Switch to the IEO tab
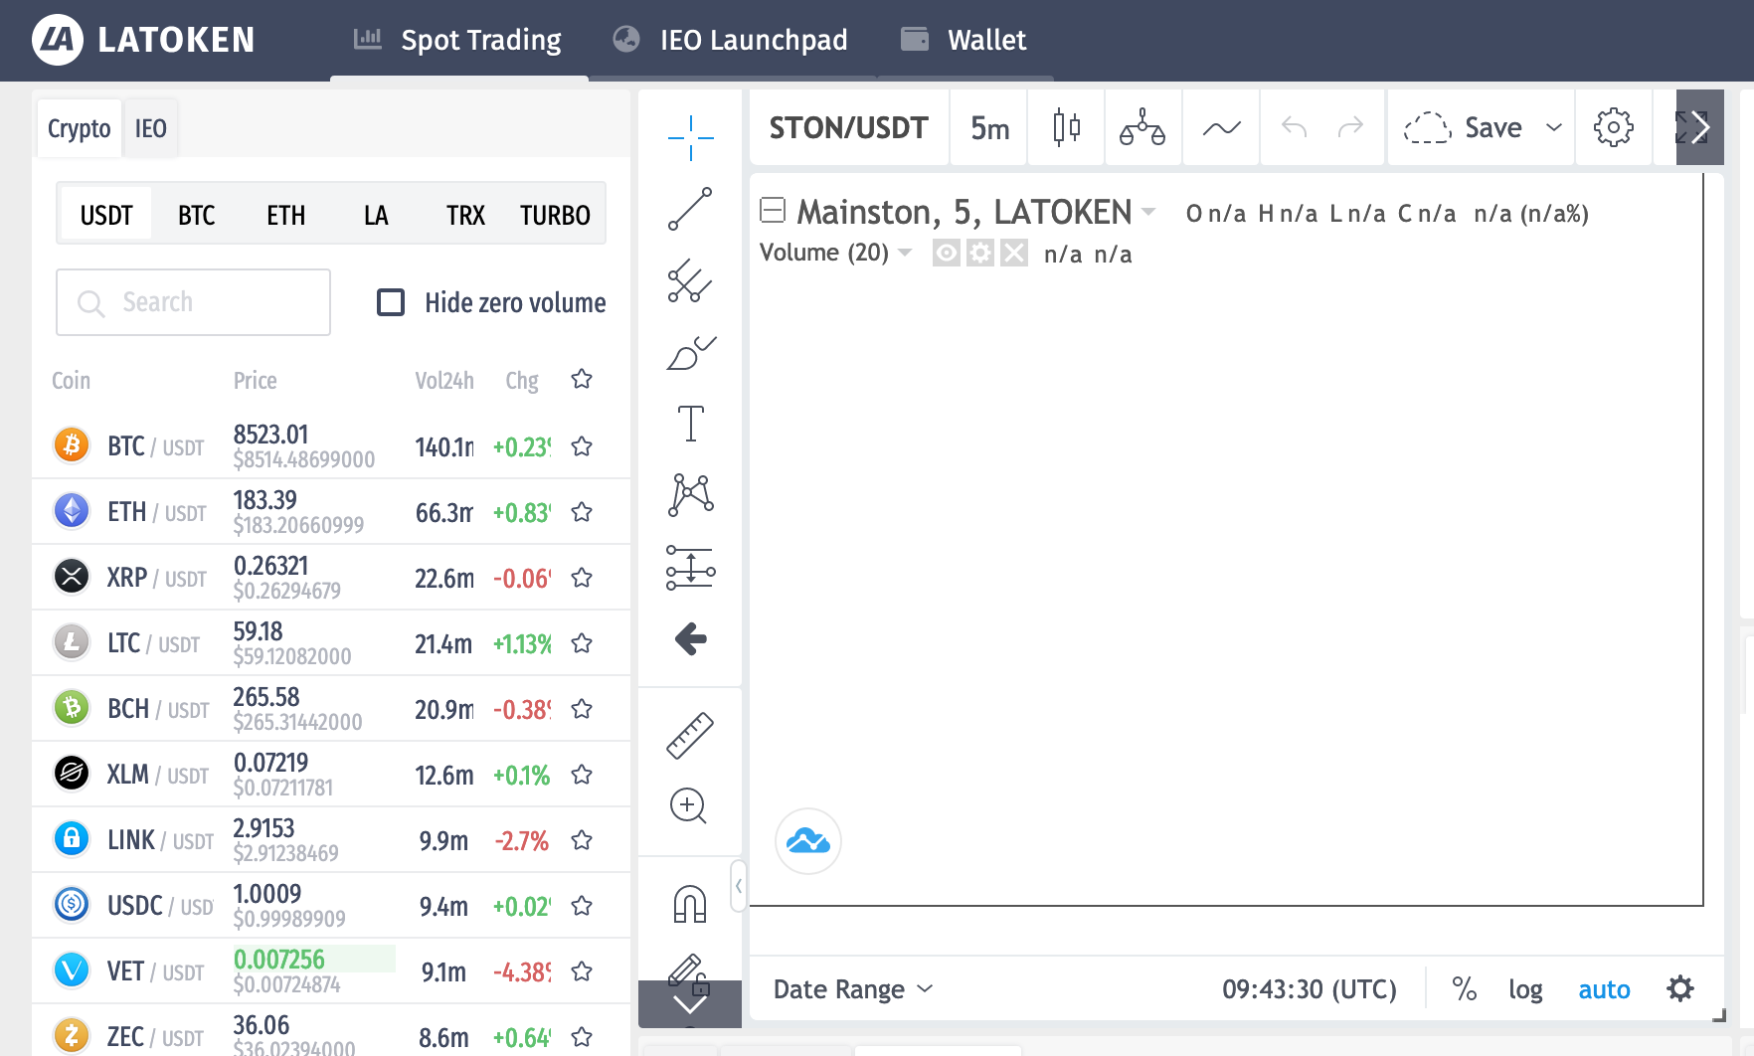This screenshot has height=1056, width=1754. click(151, 128)
